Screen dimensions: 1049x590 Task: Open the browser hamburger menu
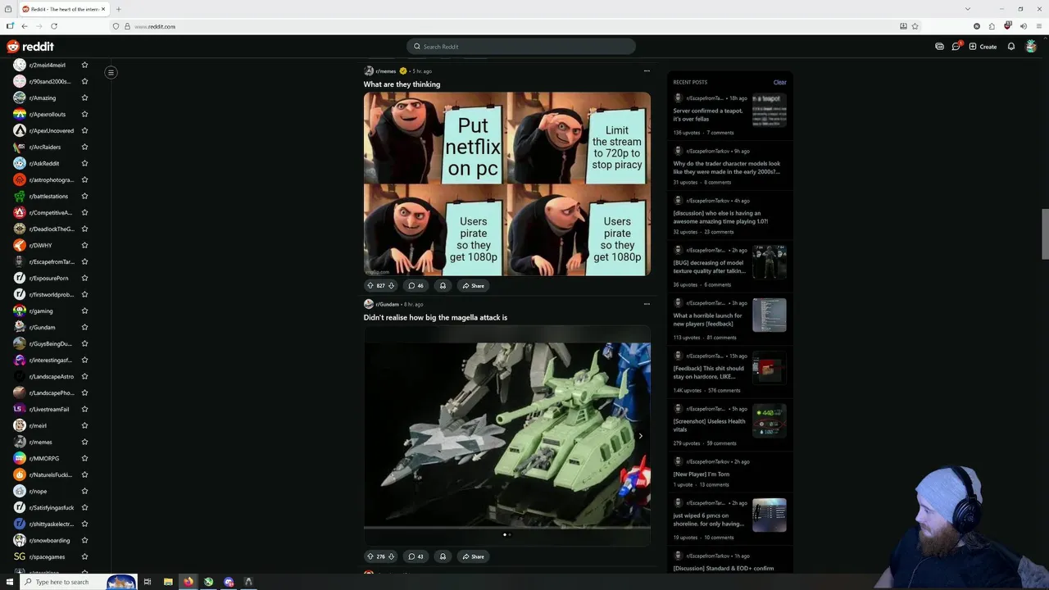pos(1038,26)
